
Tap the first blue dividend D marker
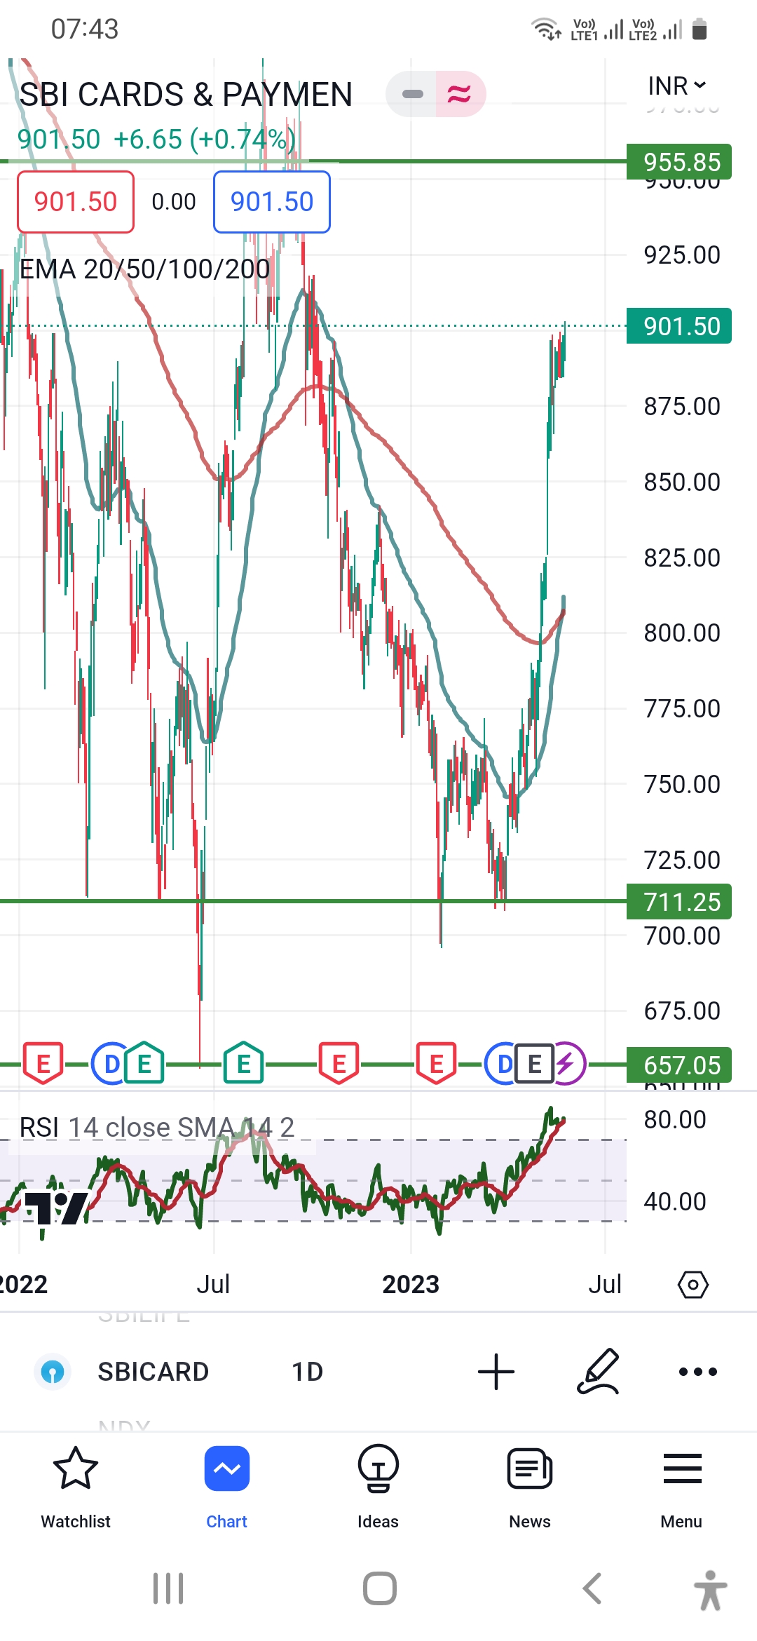[x=111, y=1064]
